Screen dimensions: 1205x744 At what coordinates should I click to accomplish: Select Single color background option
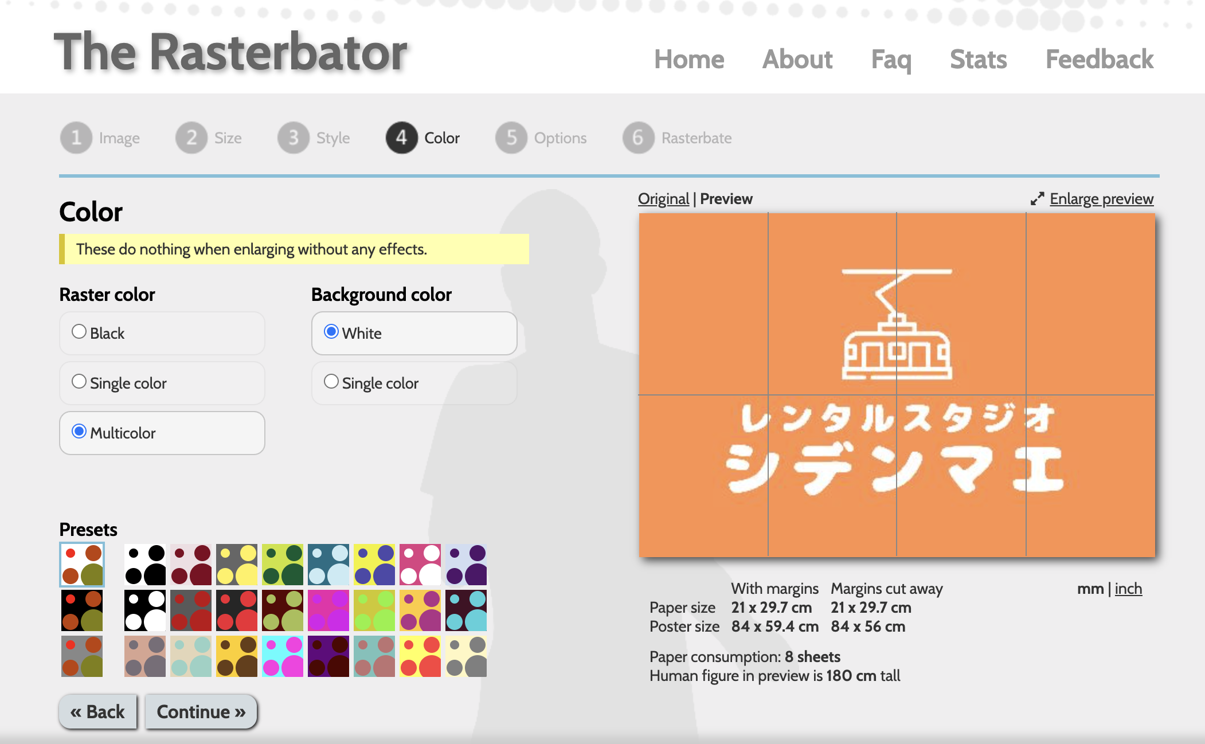pyautogui.click(x=331, y=382)
